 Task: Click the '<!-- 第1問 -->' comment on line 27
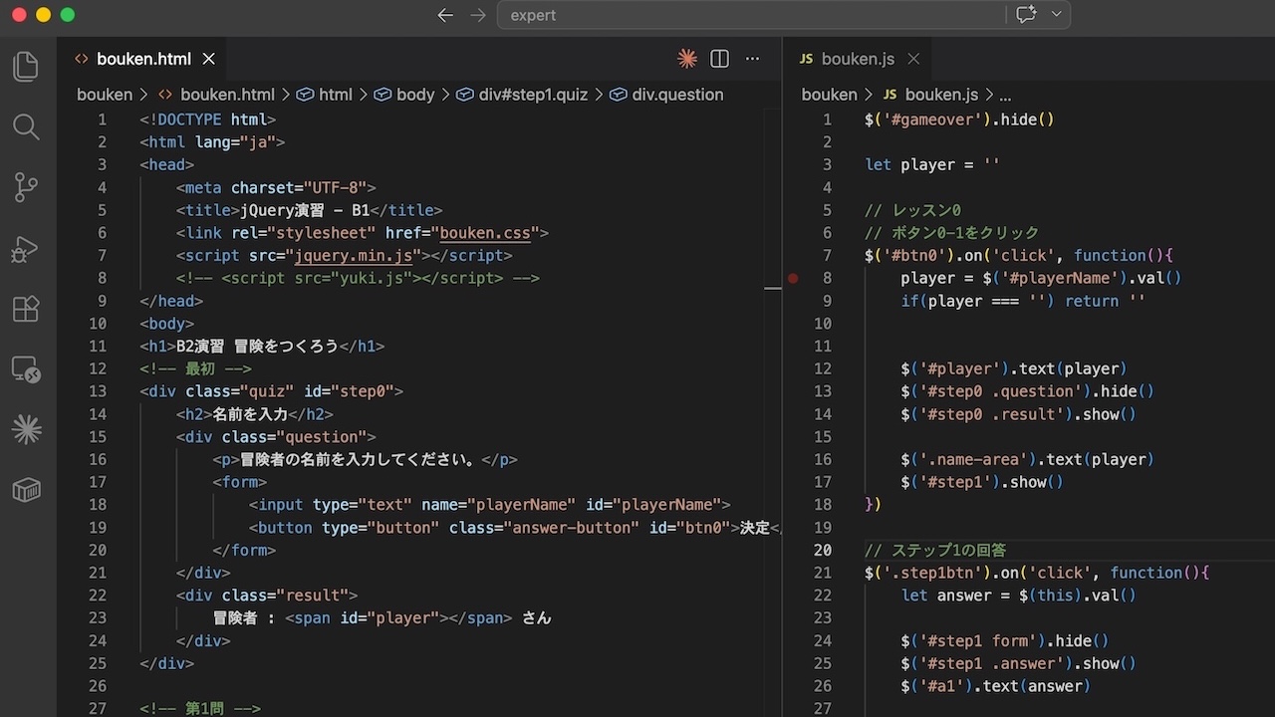click(x=200, y=709)
